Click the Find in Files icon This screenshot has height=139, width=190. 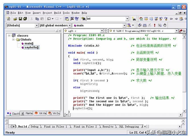pos(83,19)
